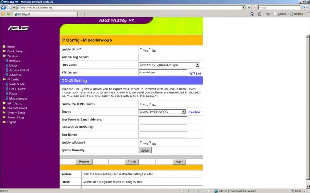Click the Stop loading X icon
310x193 pixels.
click(255, 8)
